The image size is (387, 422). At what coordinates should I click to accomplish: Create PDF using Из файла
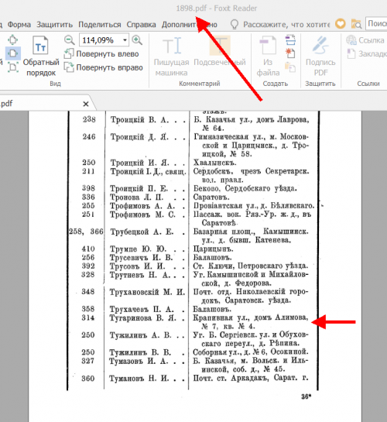[268, 57]
